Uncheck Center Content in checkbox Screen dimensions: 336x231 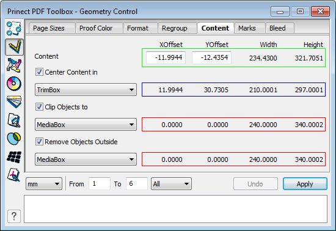coord(39,72)
